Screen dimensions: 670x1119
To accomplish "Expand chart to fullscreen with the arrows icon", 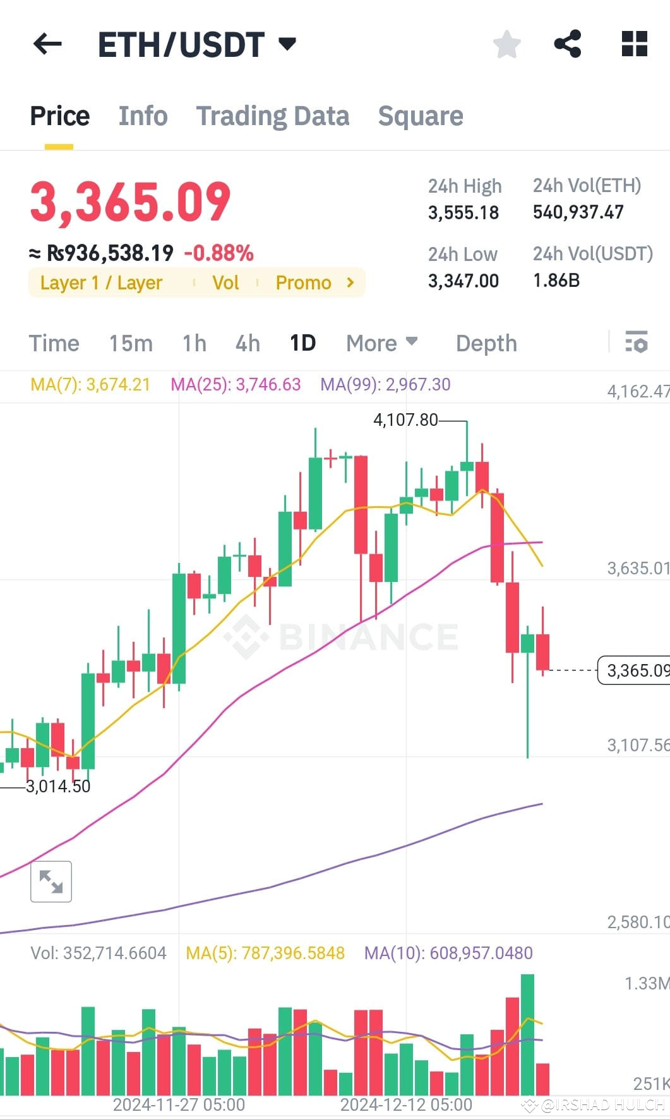I will pos(51,881).
